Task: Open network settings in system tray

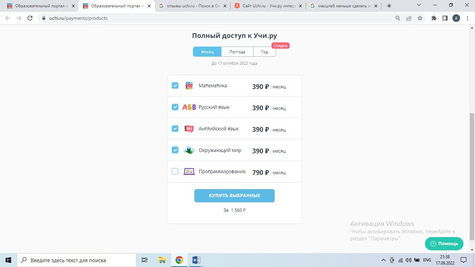Action: pos(401,260)
